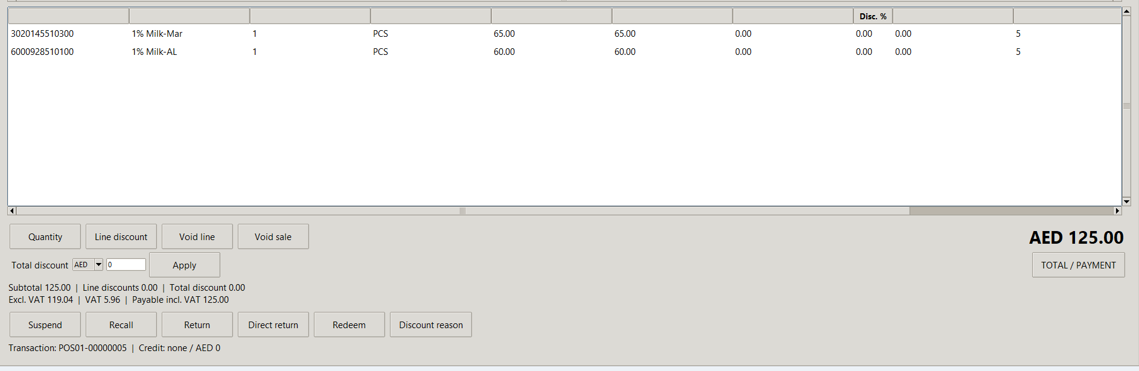This screenshot has width=1139, height=371.
Task: Click Transaction POS01-00000005 status text
Action: point(68,348)
